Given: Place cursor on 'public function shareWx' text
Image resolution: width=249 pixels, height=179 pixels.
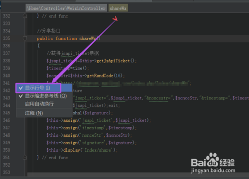Looking at the screenshot, I should [66, 38].
